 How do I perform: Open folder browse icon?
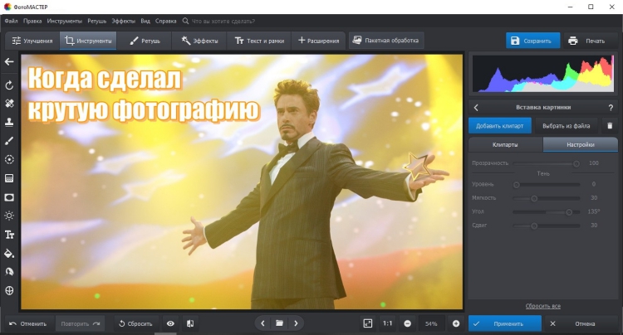pos(279,323)
